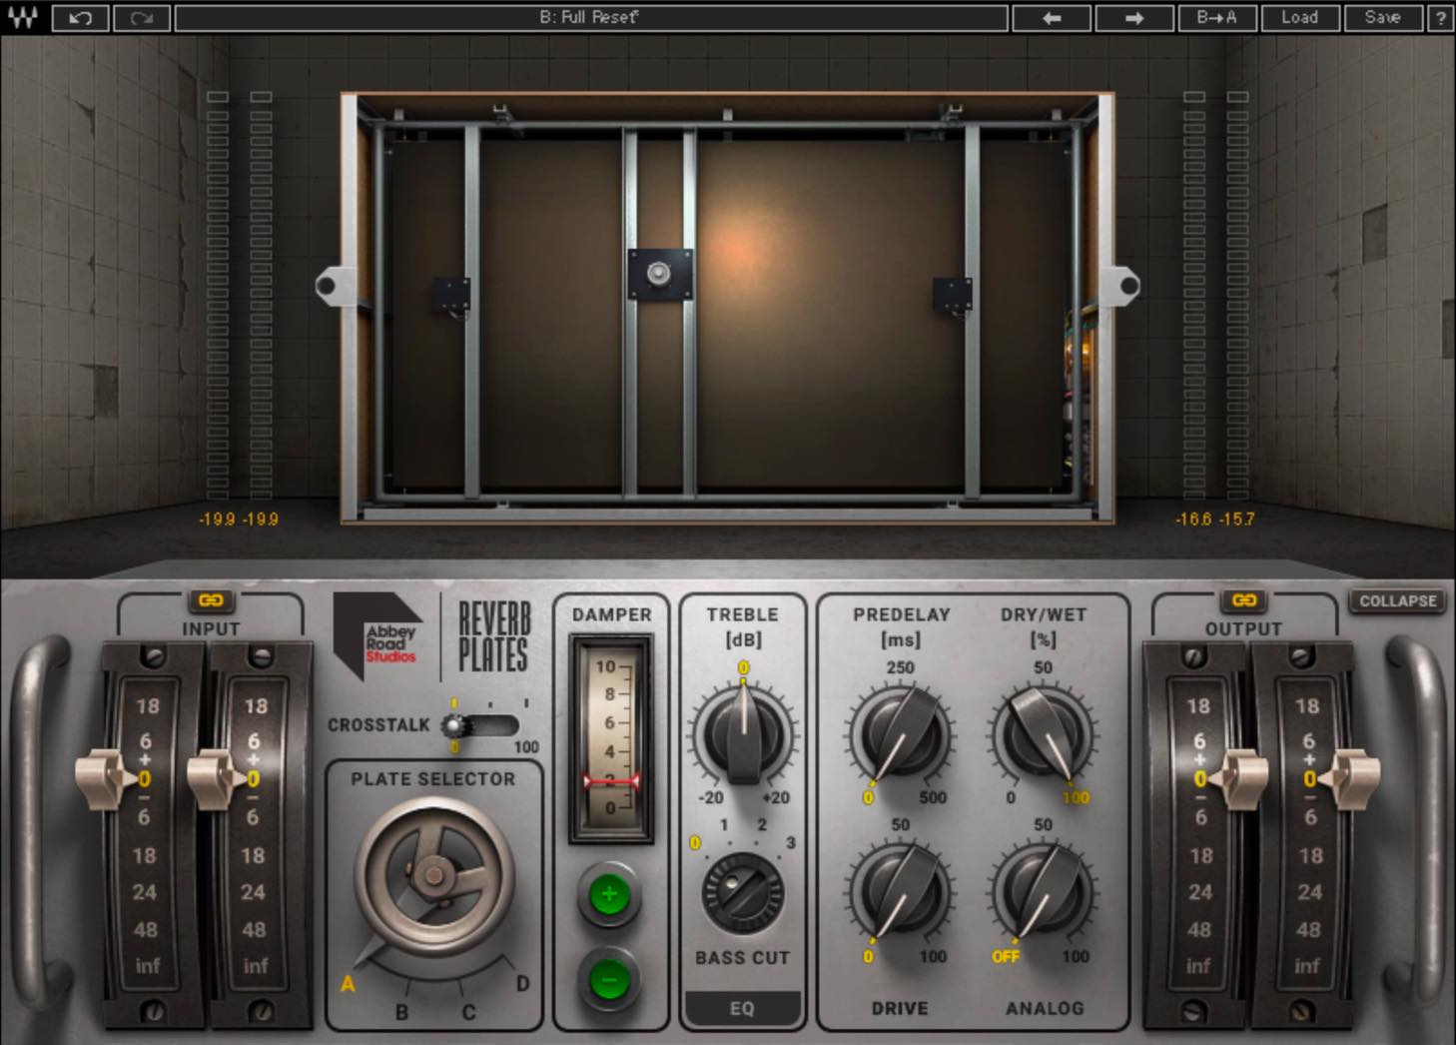Toggle the output channels link
Viewport: 1456px width, 1045px height.
click(1244, 600)
